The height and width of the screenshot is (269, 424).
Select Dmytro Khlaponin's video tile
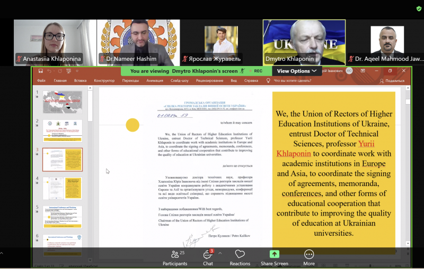tap(304, 42)
